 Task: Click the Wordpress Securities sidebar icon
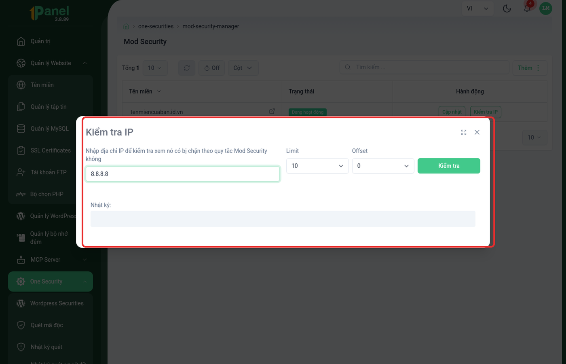click(21, 303)
